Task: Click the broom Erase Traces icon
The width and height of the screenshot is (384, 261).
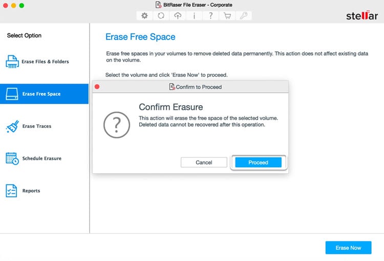Action: [x=12, y=126]
